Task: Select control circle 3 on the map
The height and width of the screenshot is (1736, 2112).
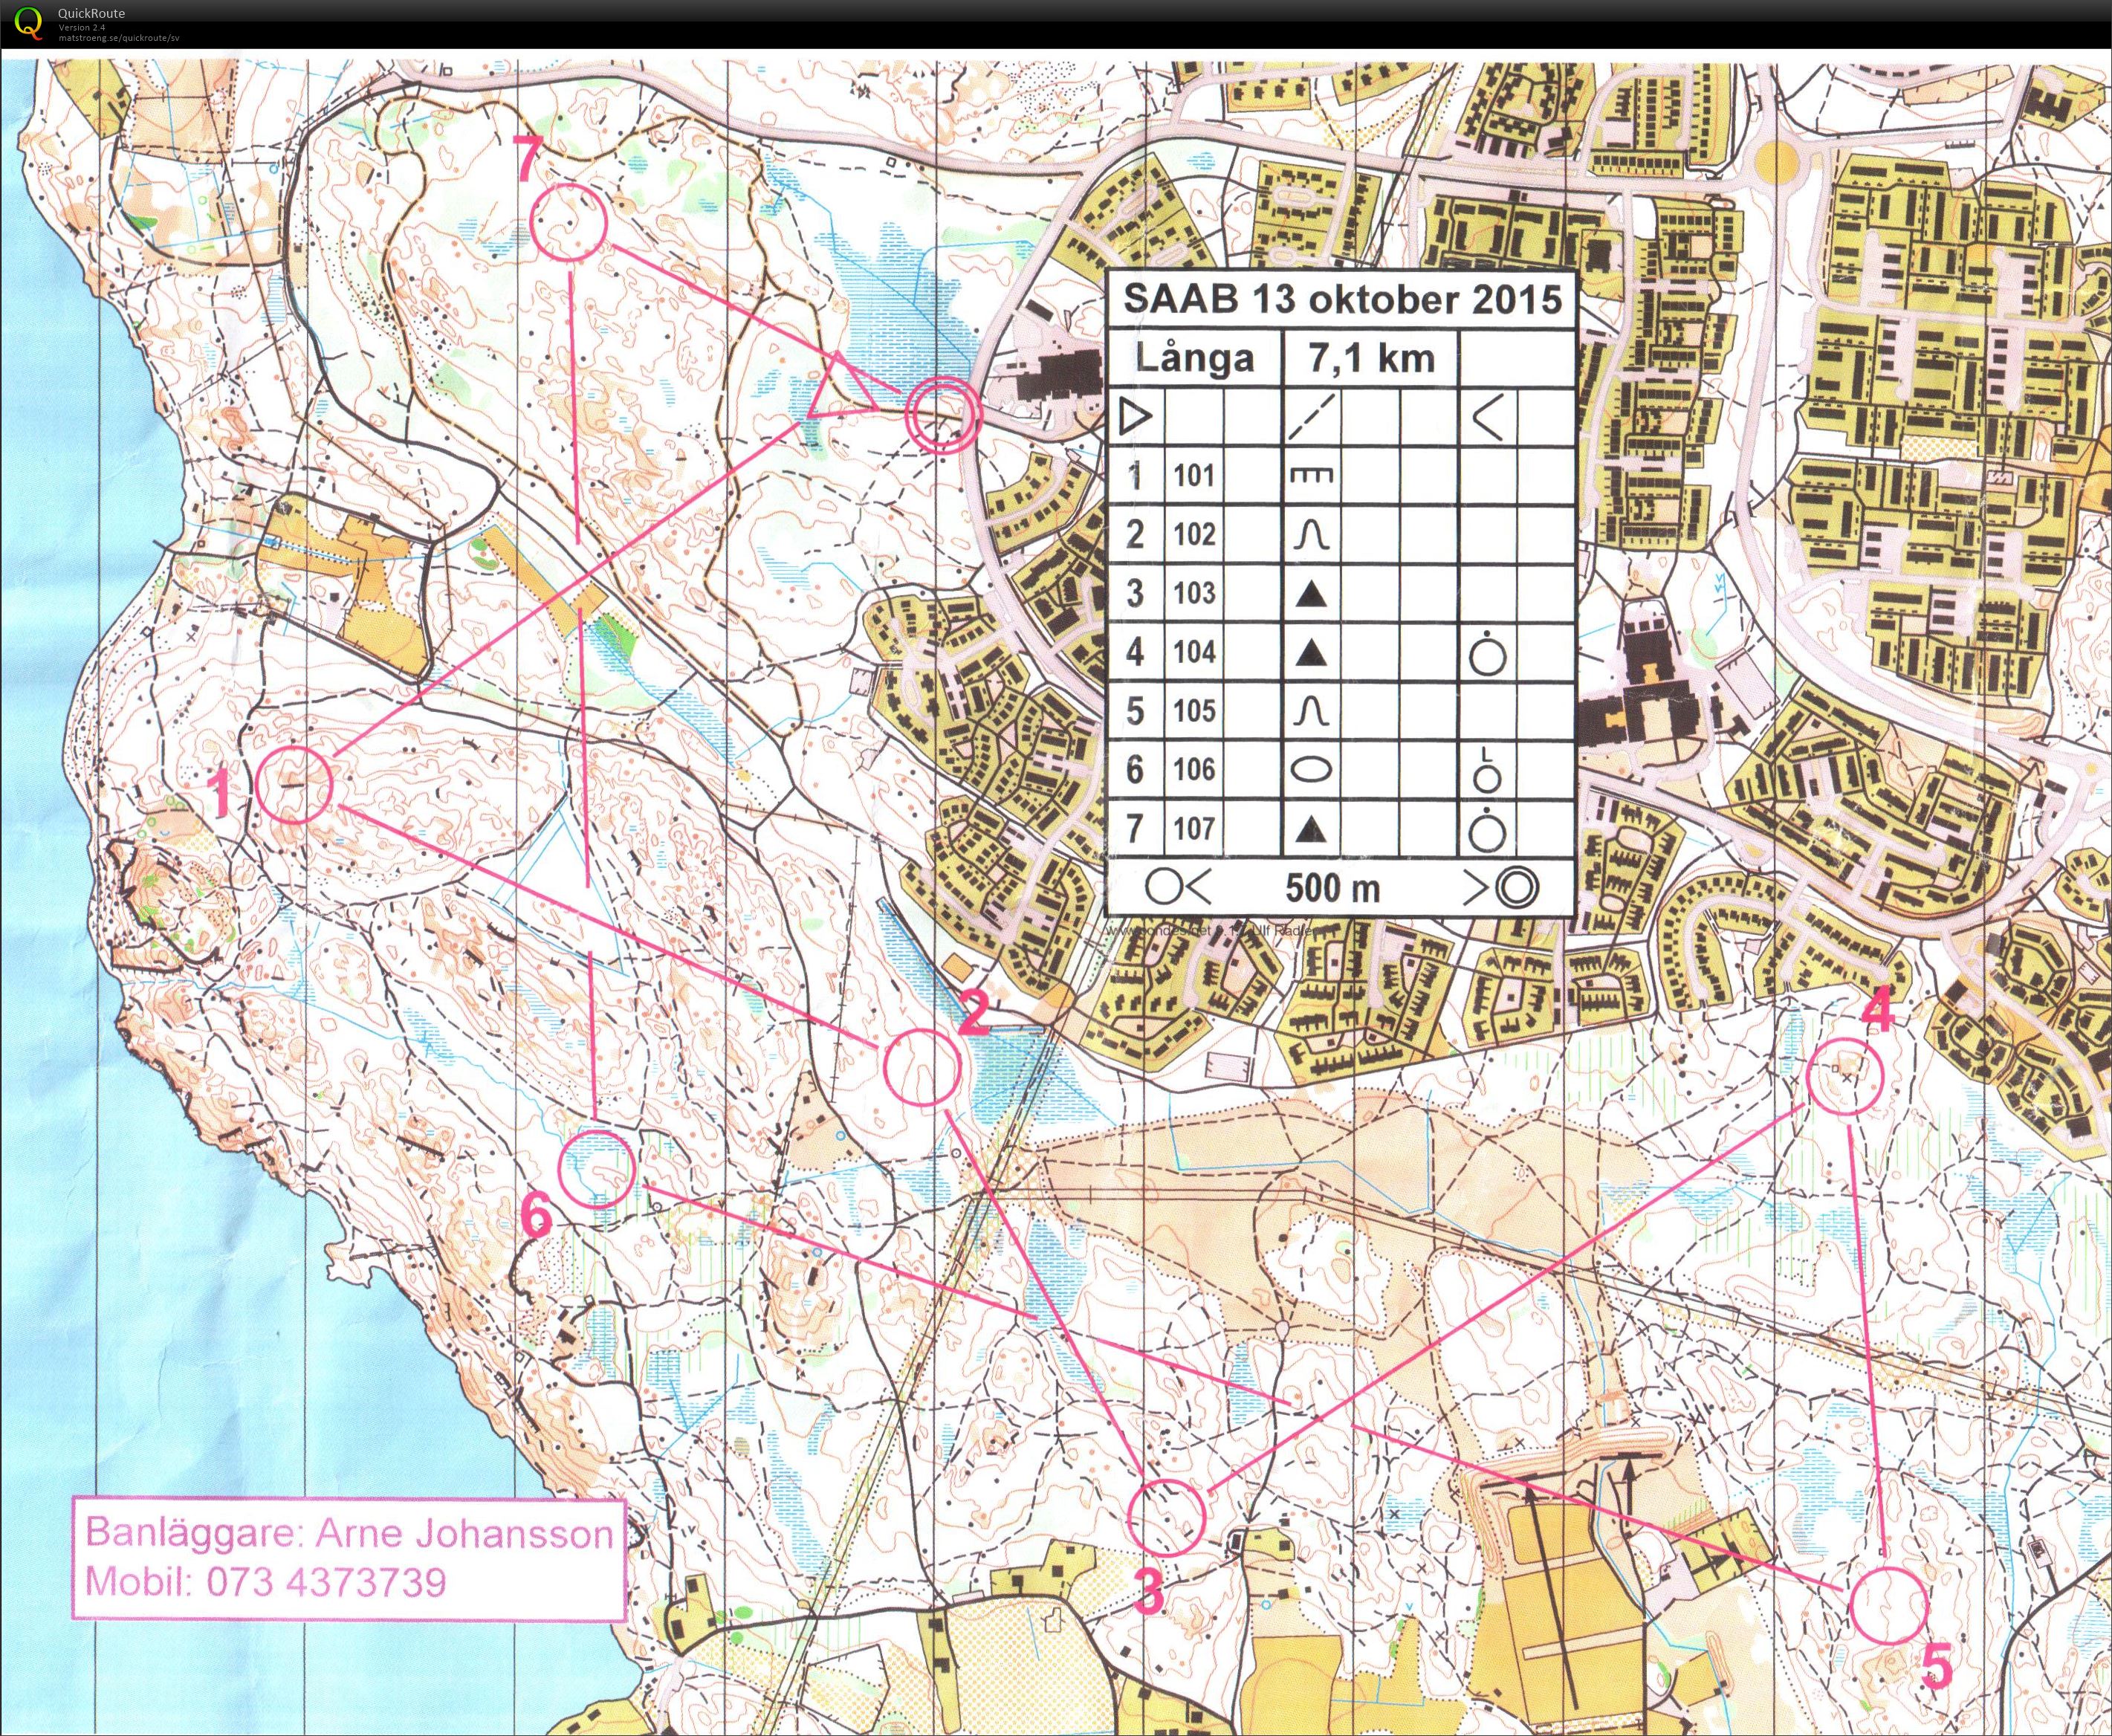Action: coord(1166,1518)
